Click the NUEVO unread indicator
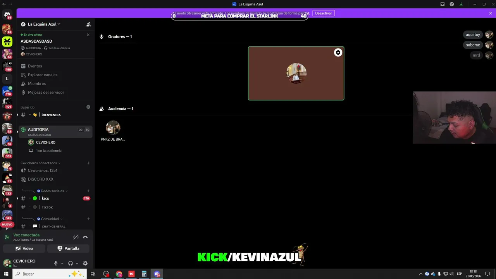496x279 pixels. coord(7,224)
